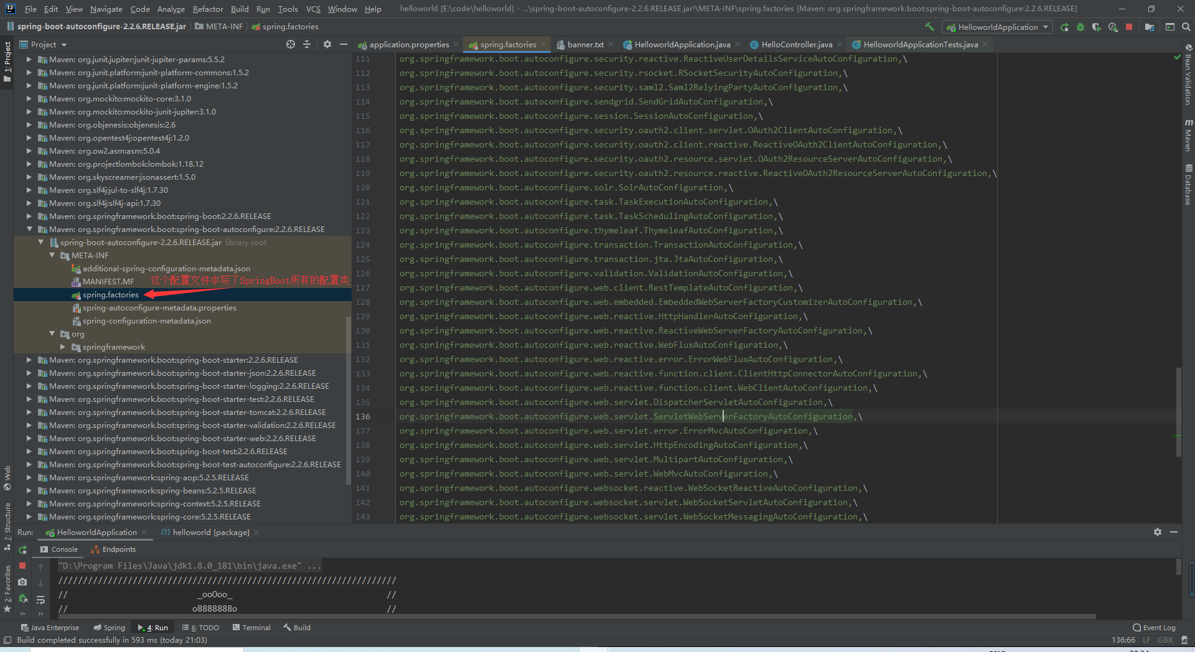Image resolution: width=1195 pixels, height=652 pixels.
Task: Collapse the META-INF folder
Action: click(x=52, y=255)
